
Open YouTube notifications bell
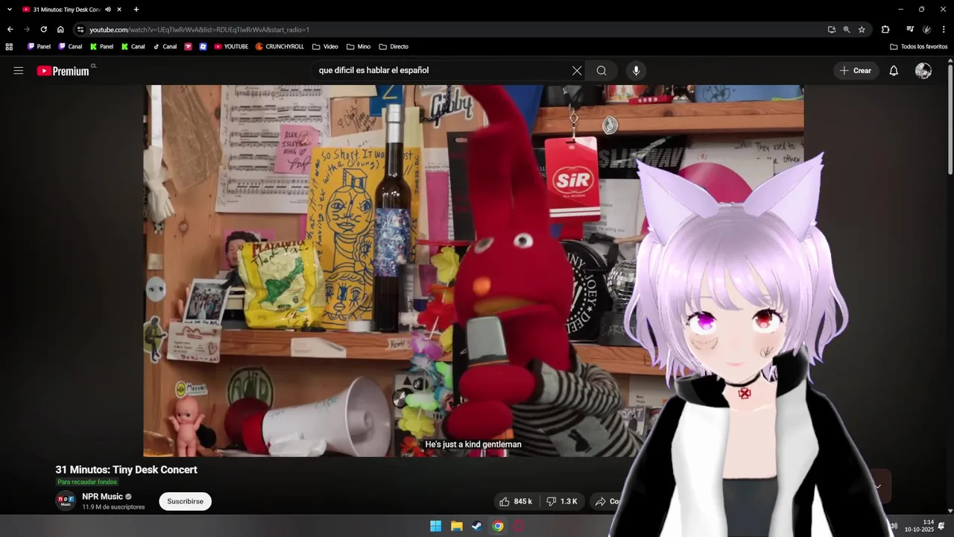[x=894, y=71]
